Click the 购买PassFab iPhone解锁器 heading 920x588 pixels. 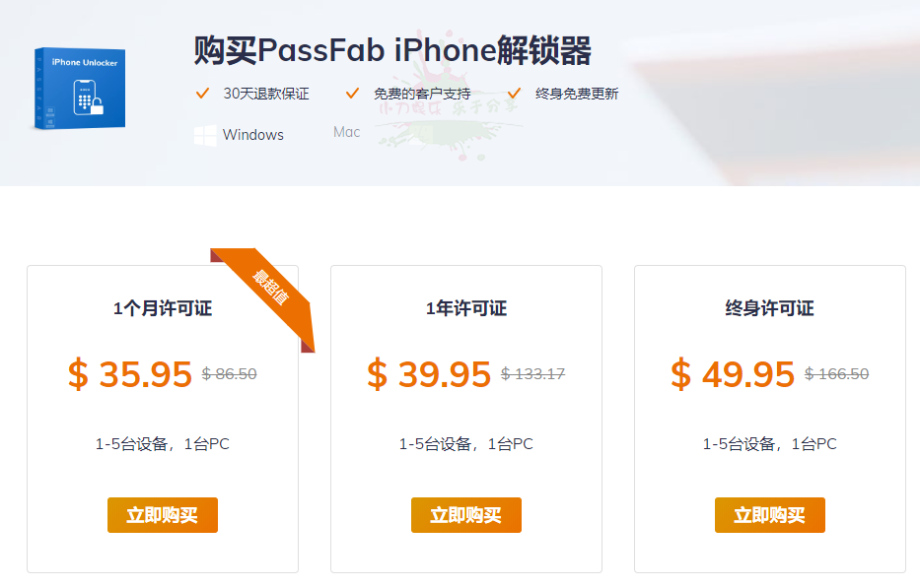click(392, 49)
